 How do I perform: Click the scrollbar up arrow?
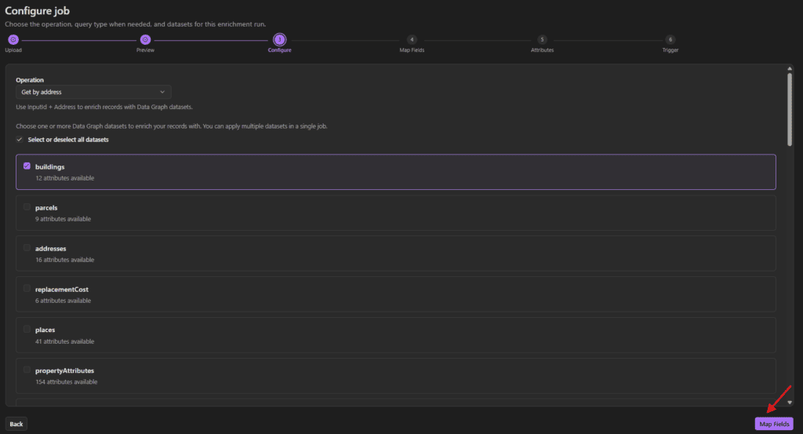pyautogui.click(x=790, y=68)
